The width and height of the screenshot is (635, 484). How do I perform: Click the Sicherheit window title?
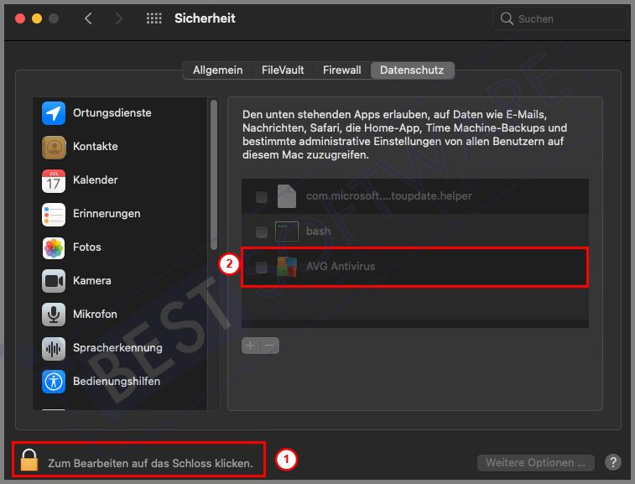click(205, 18)
